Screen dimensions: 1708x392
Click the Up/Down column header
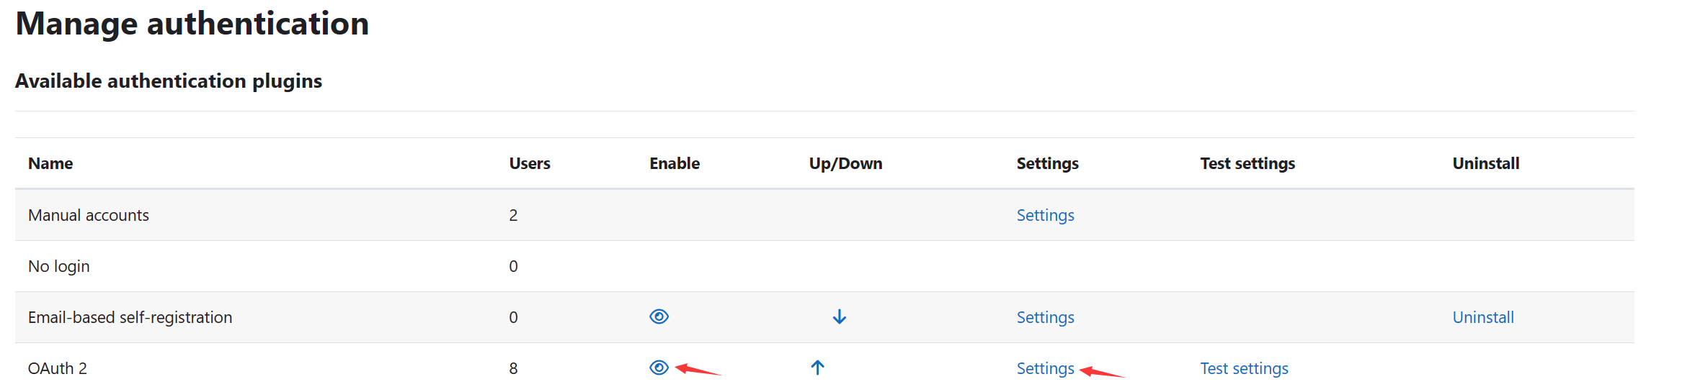coord(845,163)
